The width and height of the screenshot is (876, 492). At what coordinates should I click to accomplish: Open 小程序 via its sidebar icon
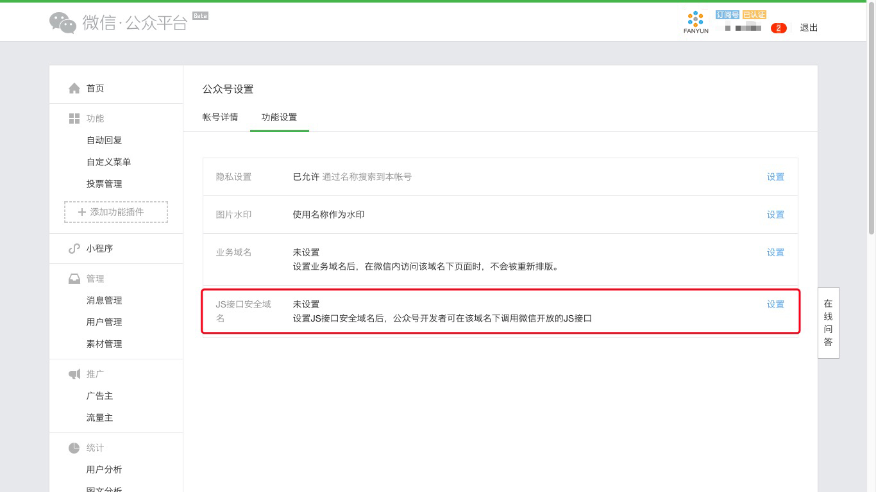pyautogui.click(x=73, y=249)
